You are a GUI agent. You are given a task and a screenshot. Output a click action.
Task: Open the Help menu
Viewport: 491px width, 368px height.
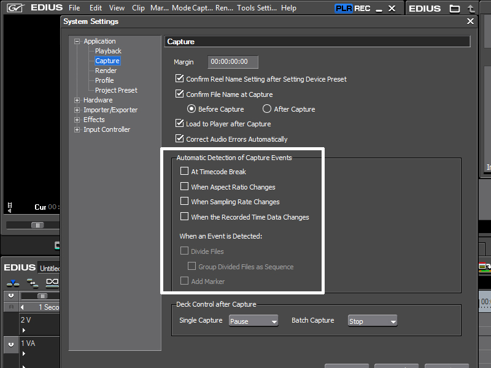click(x=288, y=8)
